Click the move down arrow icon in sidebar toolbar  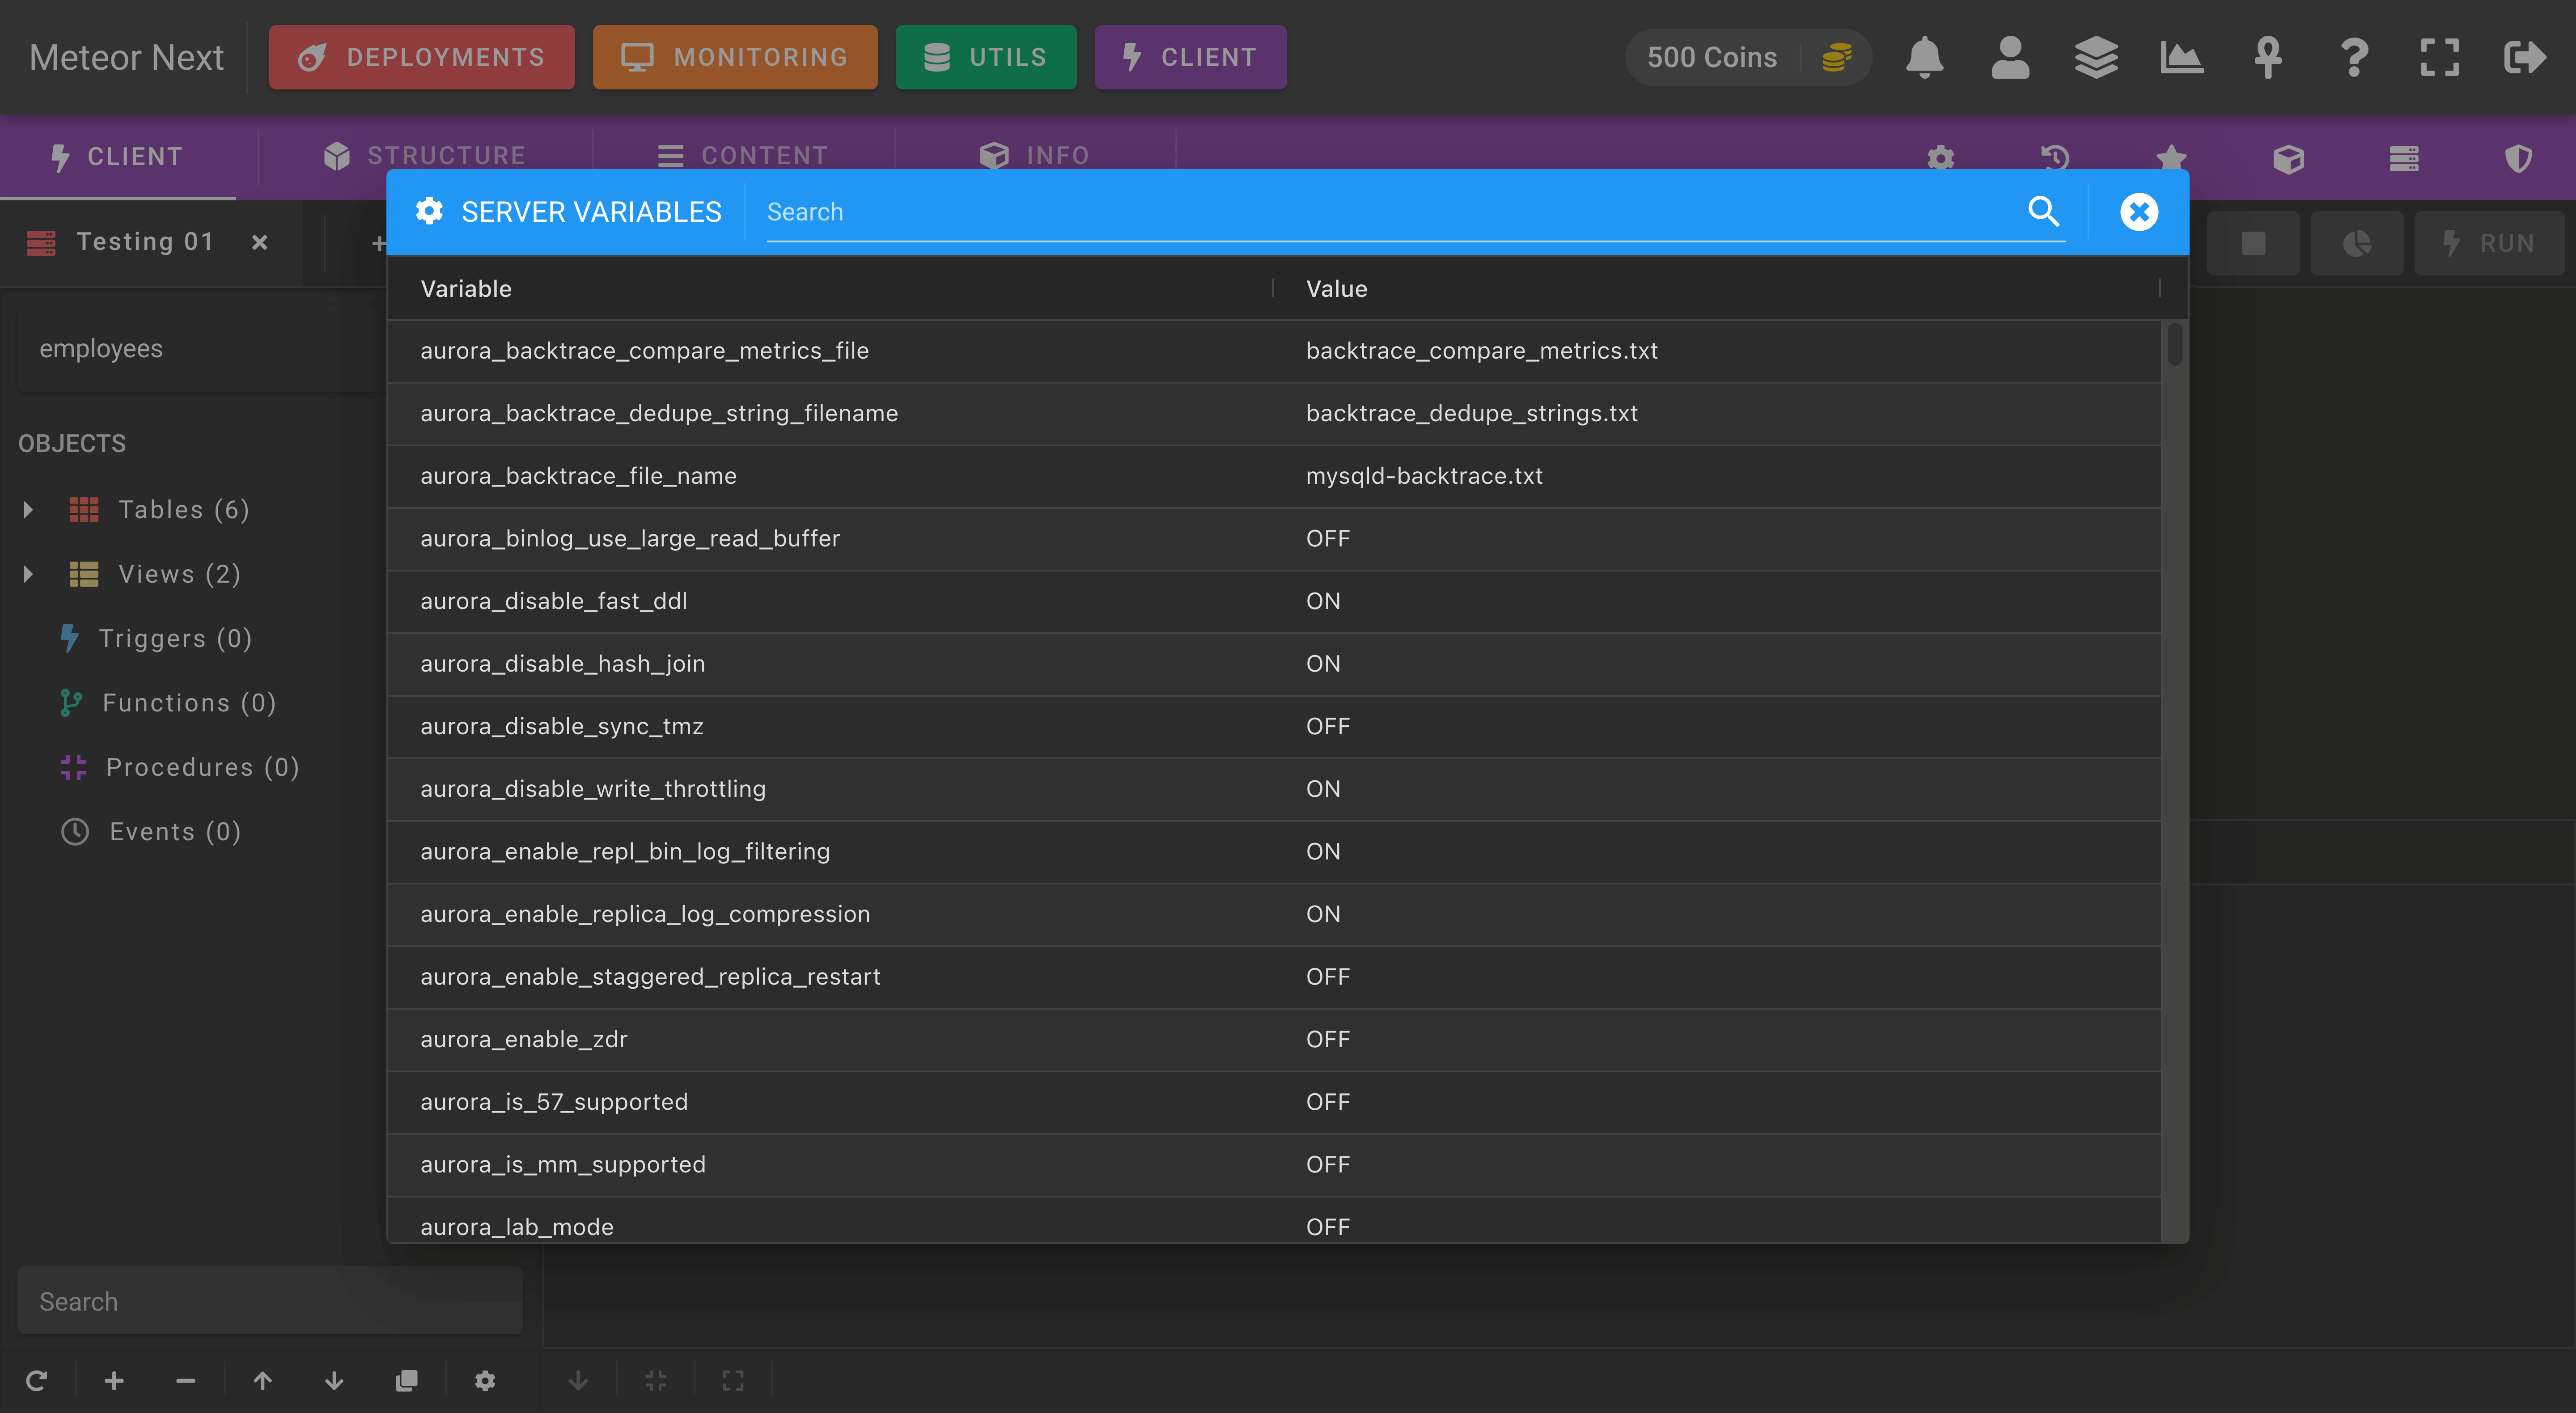334,1380
